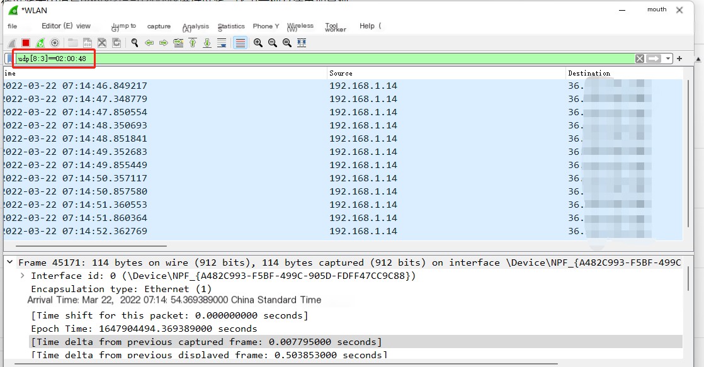Click the open capture file folder icon
Viewport: 704px width, 367px height.
73,43
